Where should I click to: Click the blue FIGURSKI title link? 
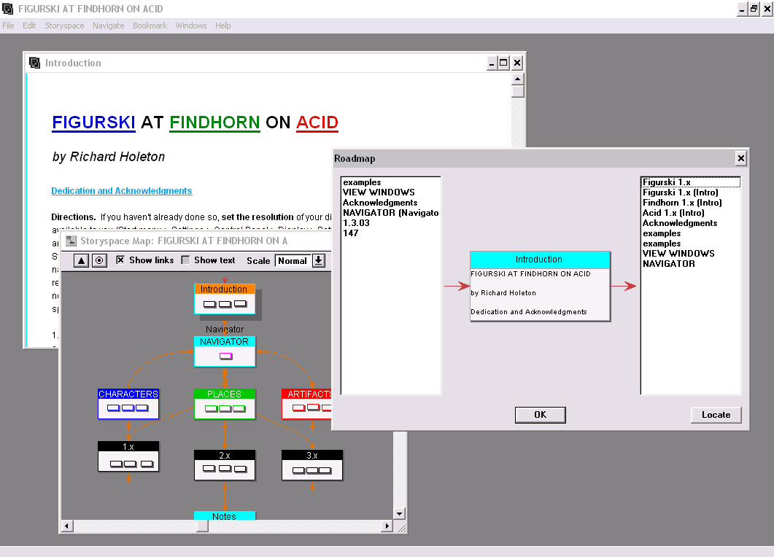[93, 122]
